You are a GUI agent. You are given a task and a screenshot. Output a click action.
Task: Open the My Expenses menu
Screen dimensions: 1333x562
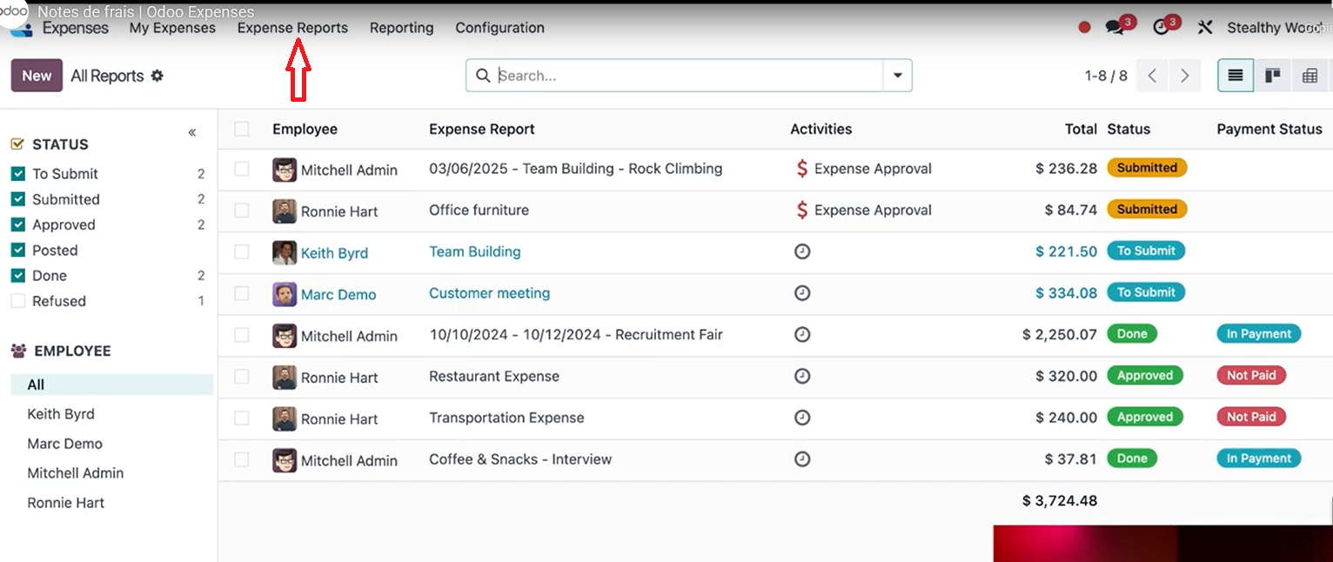[x=172, y=28]
